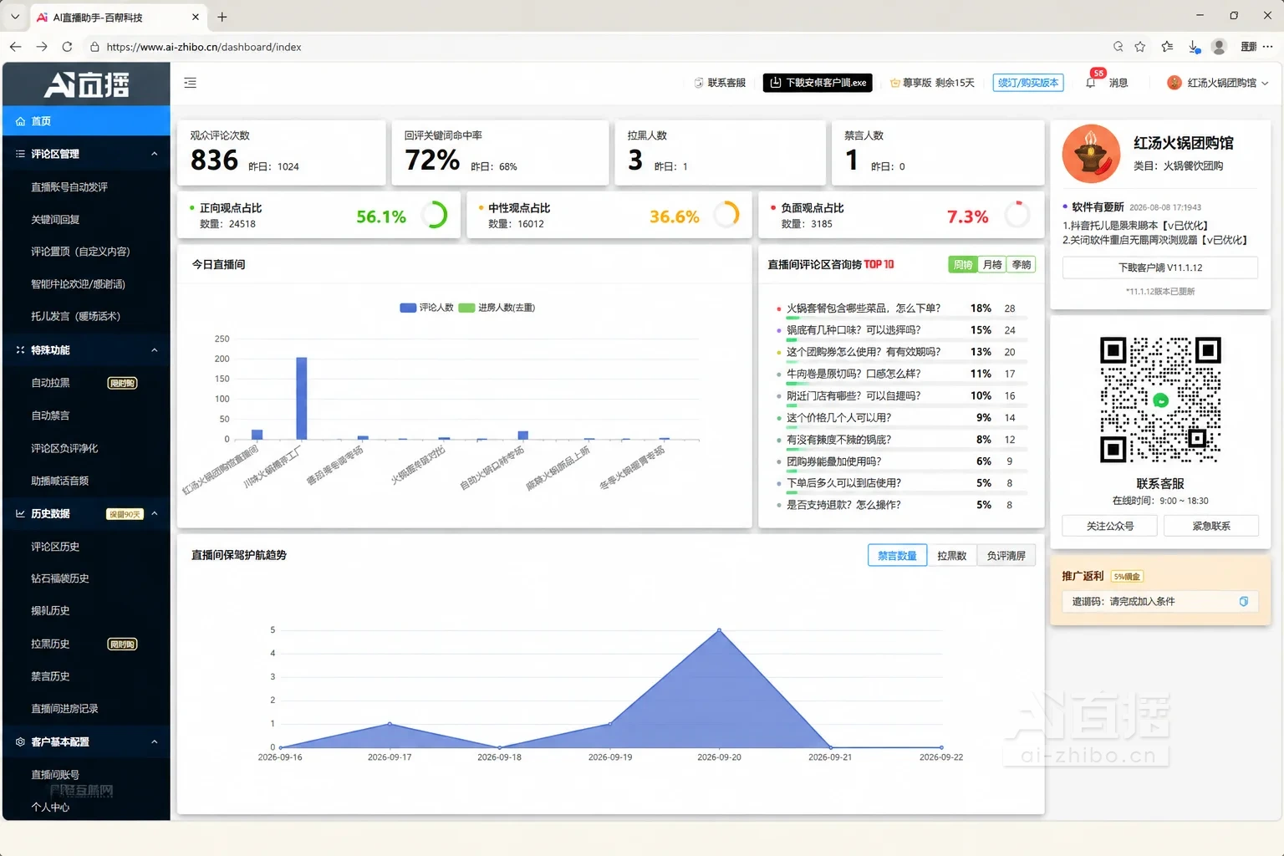Toggle the 评论人数 legend series
The width and height of the screenshot is (1284, 856).
point(426,308)
